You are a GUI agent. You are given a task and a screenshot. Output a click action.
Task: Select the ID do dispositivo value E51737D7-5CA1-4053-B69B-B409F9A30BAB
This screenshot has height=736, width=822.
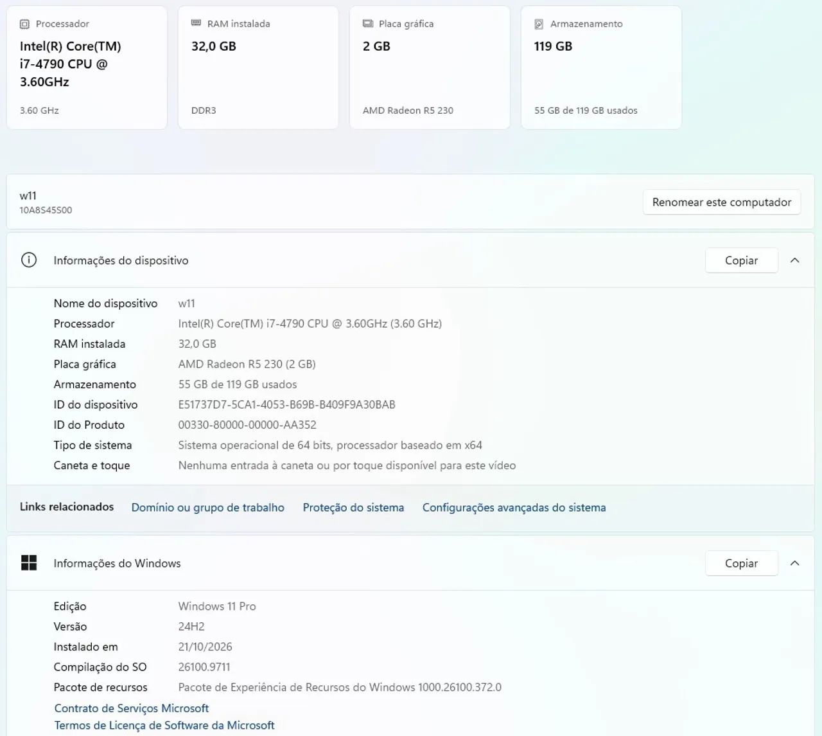point(287,405)
